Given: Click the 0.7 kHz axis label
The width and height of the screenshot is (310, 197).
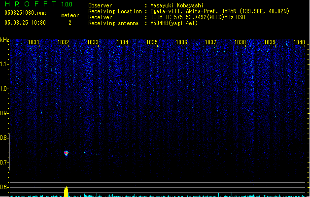Looking at the screenshot, I should tap(4, 163).
